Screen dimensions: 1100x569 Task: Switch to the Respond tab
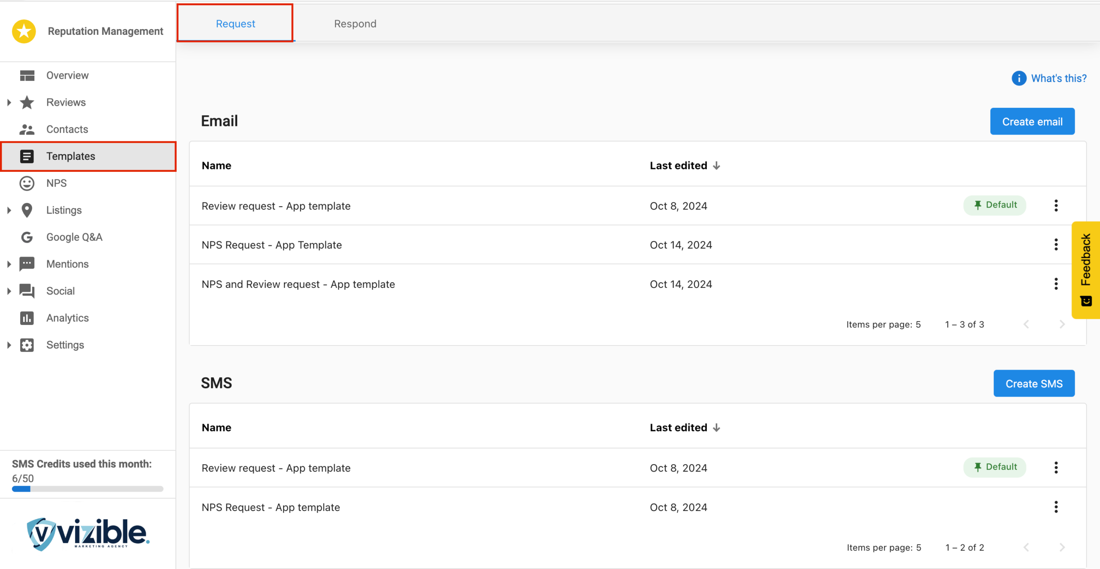[x=355, y=24]
